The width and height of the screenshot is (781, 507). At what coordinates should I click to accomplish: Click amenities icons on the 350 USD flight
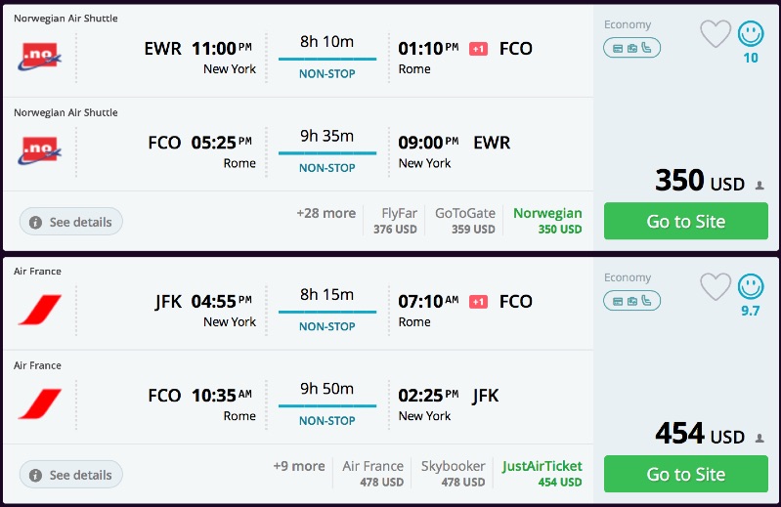(x=631, y=47)
